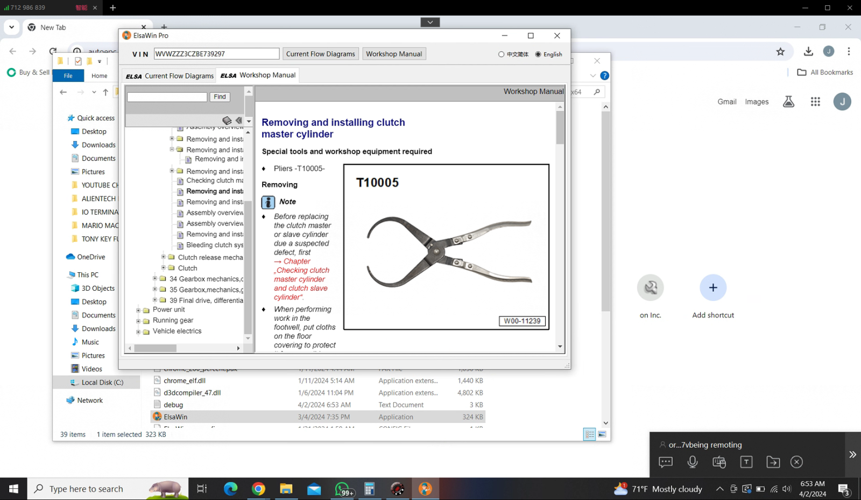Click the double left arrow collapse icon in ElsaWin
This screenshot has width=861, height=500.
238,121
